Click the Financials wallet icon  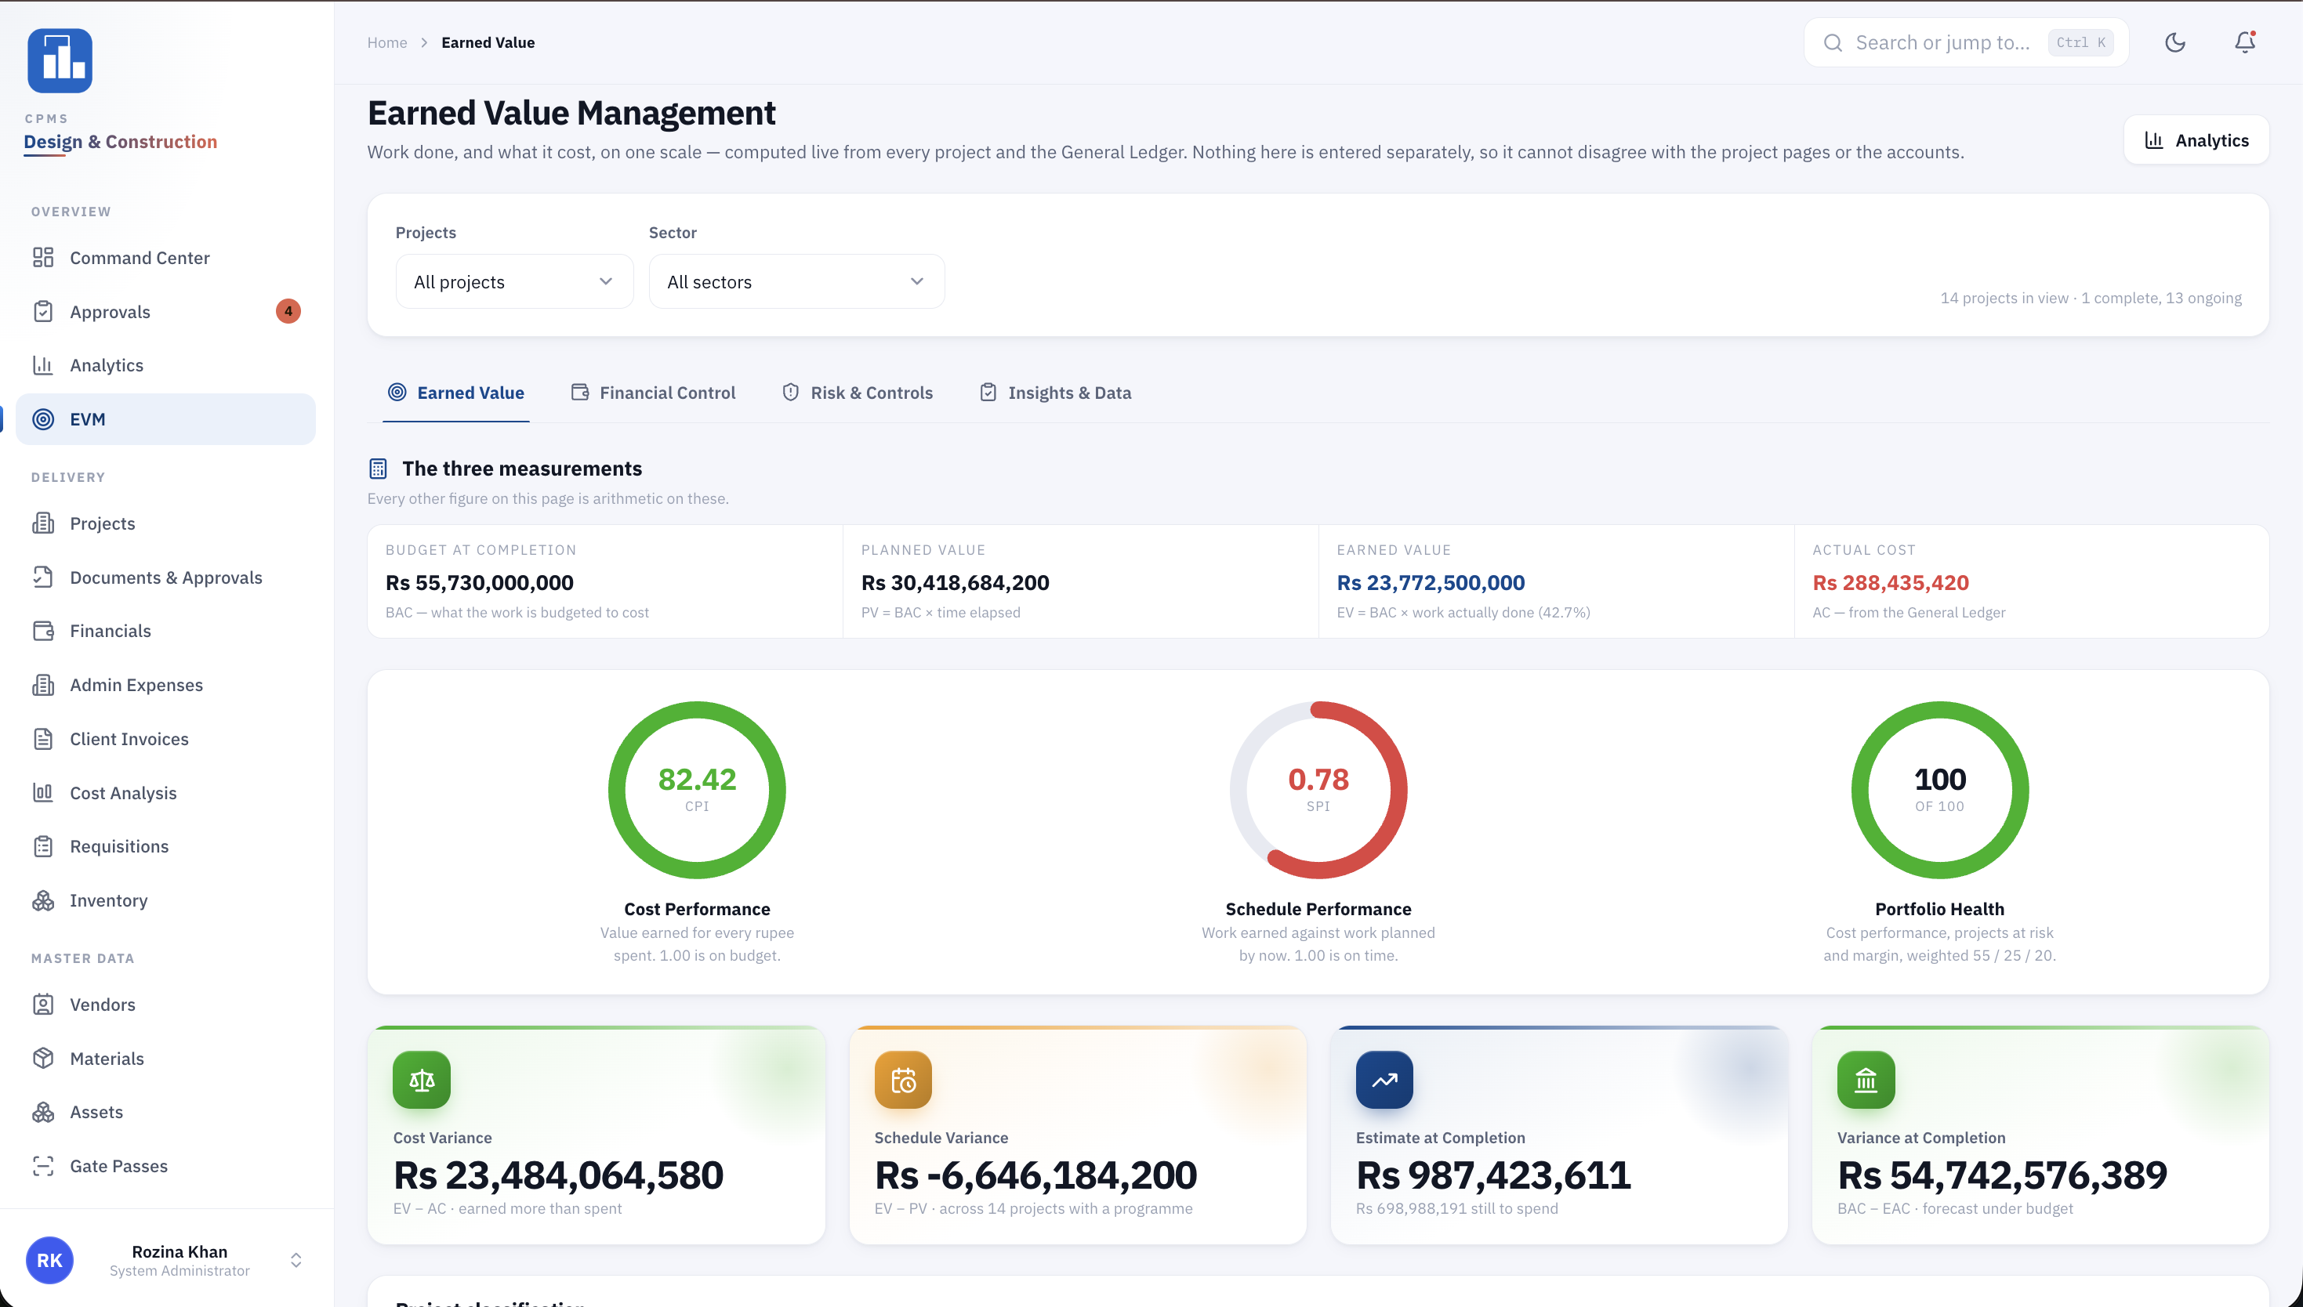[x=43, y=631]
